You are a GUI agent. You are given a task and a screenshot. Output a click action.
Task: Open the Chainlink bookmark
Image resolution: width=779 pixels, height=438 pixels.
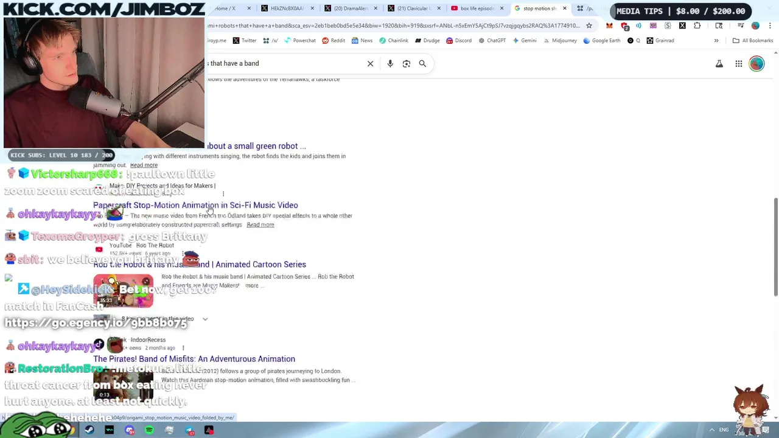click(x=393, y=41)
